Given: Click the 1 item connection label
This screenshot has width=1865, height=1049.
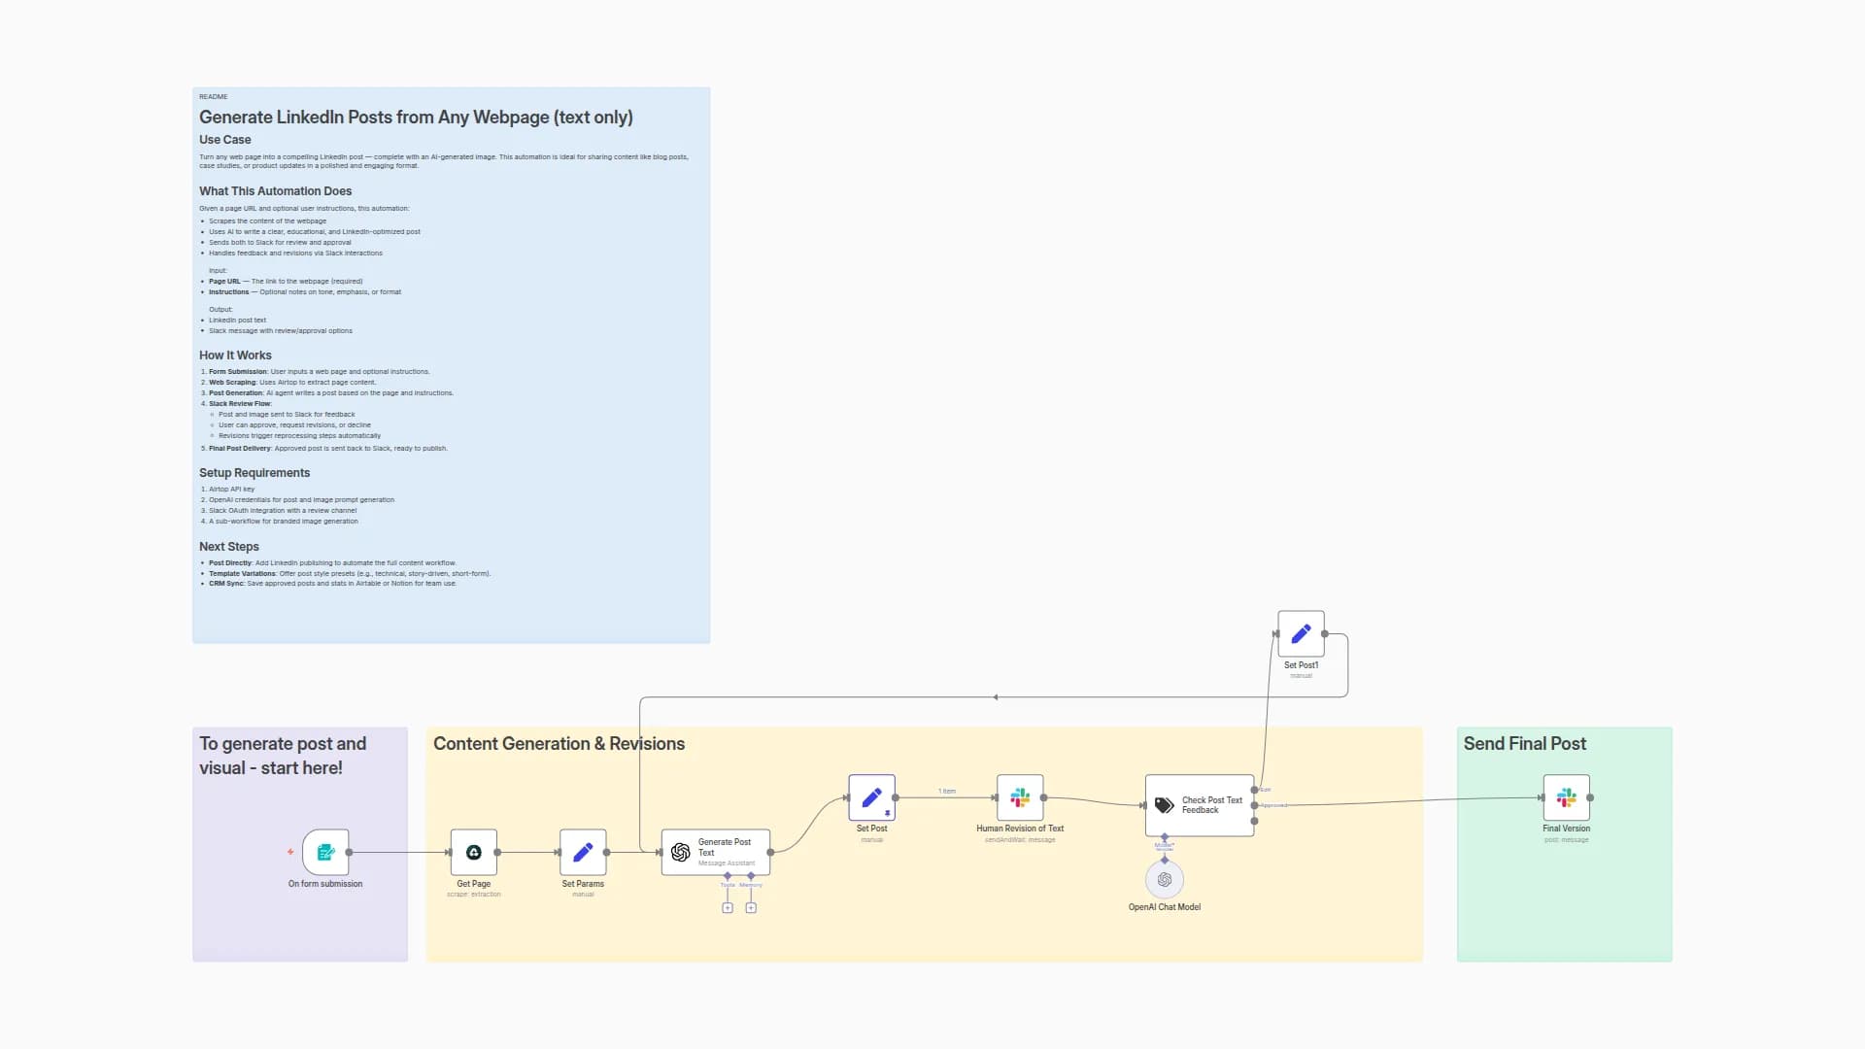Looking at the screenshot, I should coord(946,792).
